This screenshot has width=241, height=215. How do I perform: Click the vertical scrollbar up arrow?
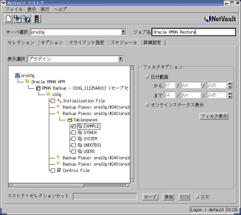[x=133, y=68]
